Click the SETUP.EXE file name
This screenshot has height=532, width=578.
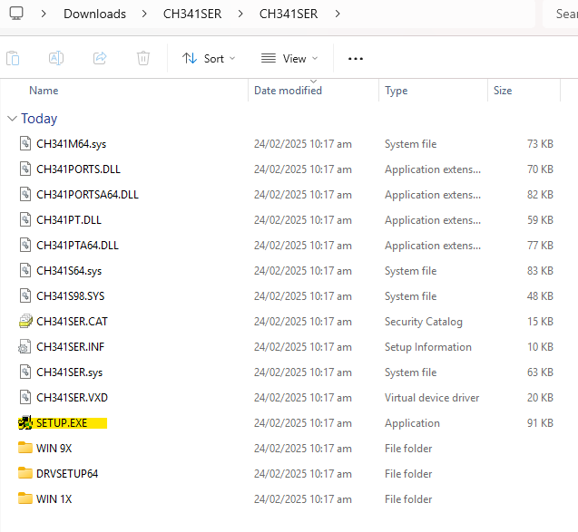(x=62, y=423)
